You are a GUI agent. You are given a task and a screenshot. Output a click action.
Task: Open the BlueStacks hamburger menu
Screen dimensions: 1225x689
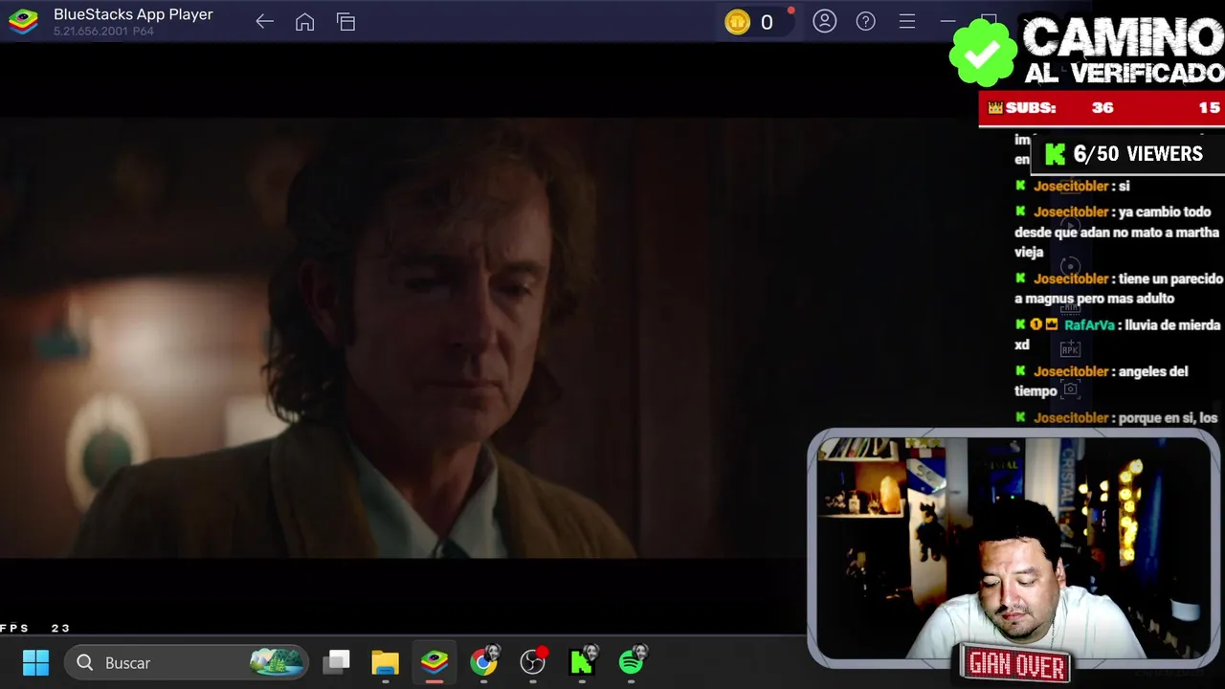(907, 21)
